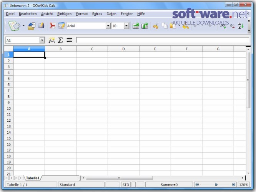This screenshot has height=192, width=256.
Task: Expand the toolbar overflow chevron
Action: 249,21
